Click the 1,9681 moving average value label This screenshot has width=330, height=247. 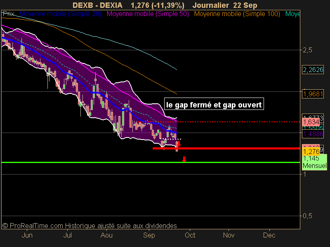tap(313, 94)
